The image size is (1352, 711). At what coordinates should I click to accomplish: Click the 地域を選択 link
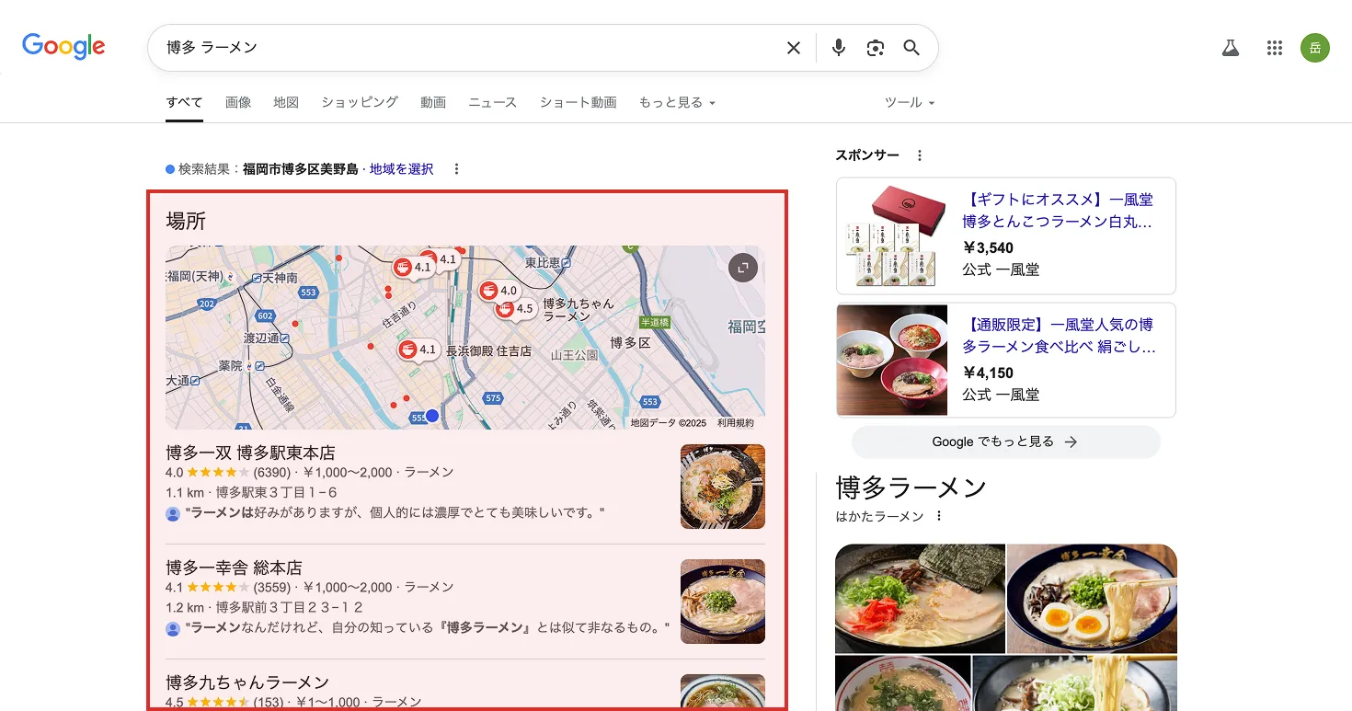[x=401, y=169]
